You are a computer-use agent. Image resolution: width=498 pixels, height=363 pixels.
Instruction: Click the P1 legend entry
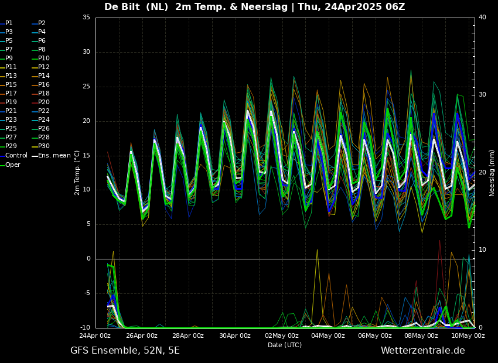(9, 23)
